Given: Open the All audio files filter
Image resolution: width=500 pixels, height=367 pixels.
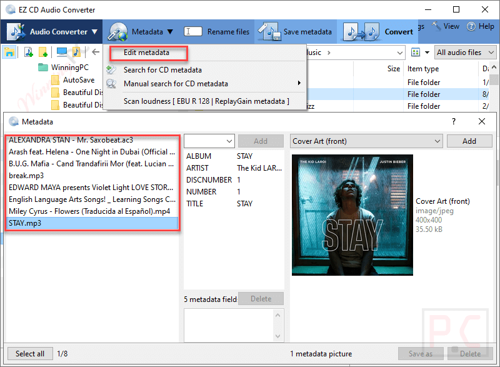Looking at the screenshot, I should 465,53.
